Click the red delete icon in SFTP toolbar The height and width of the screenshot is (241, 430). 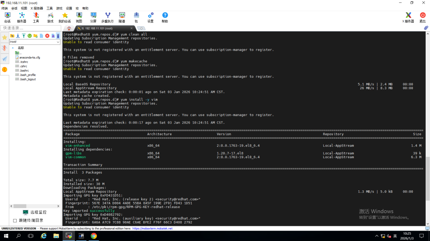pos(47,36)
